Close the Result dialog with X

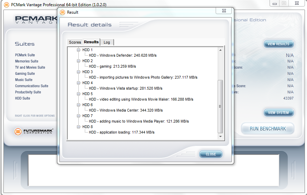(x=224, y=11)
